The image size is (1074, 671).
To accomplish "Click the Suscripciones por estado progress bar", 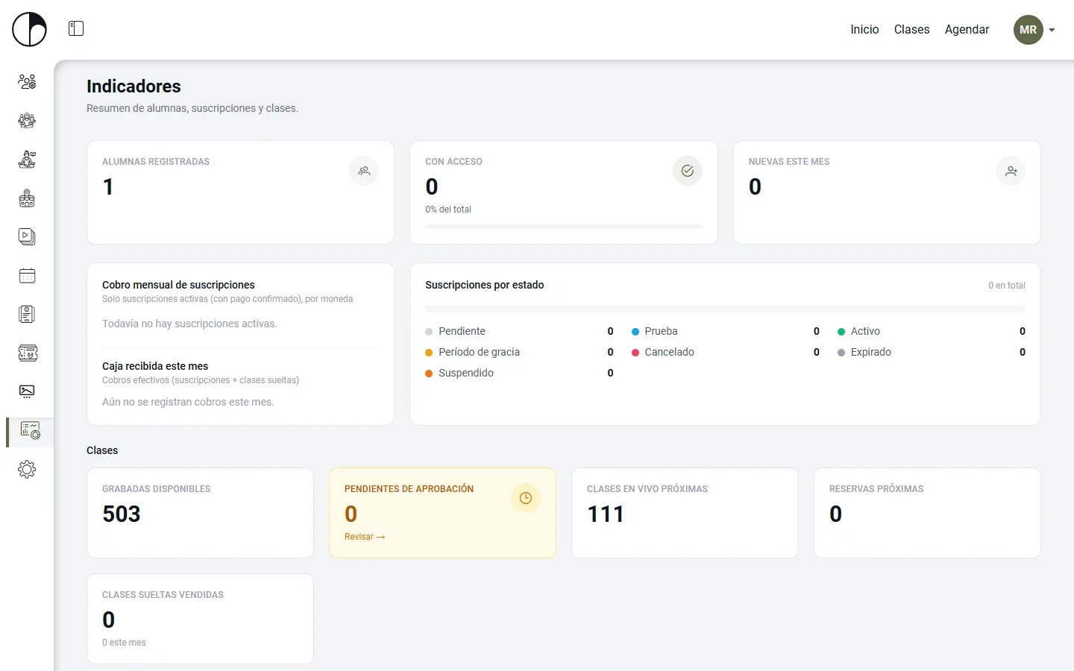I will tap(725, 308).
